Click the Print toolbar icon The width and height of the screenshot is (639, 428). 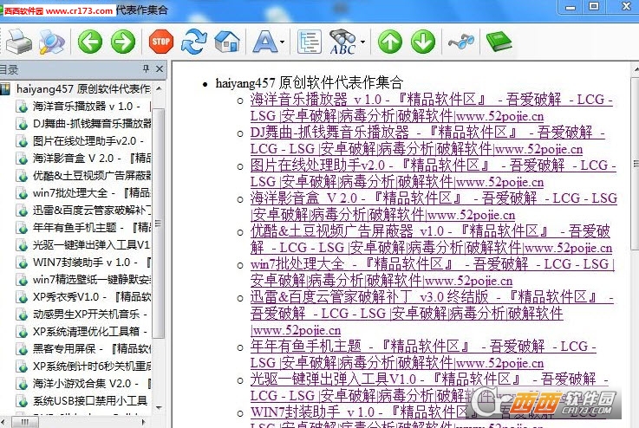coord(19,42)
